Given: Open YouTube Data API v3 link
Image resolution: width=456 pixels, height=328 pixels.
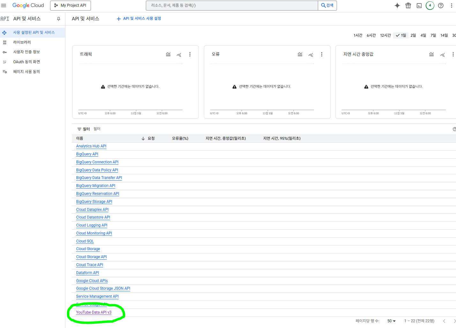Looking at the screenshot, I should (x=94, y=312).
